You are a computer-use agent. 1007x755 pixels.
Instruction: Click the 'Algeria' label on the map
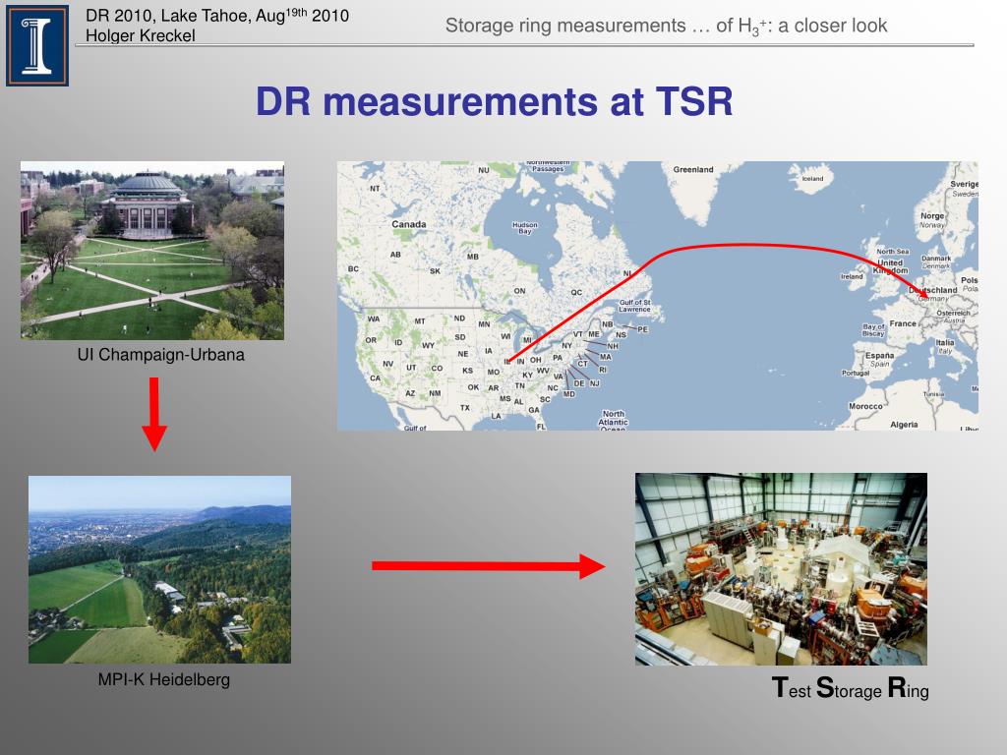pyautogui.click(x=904, y=425)
